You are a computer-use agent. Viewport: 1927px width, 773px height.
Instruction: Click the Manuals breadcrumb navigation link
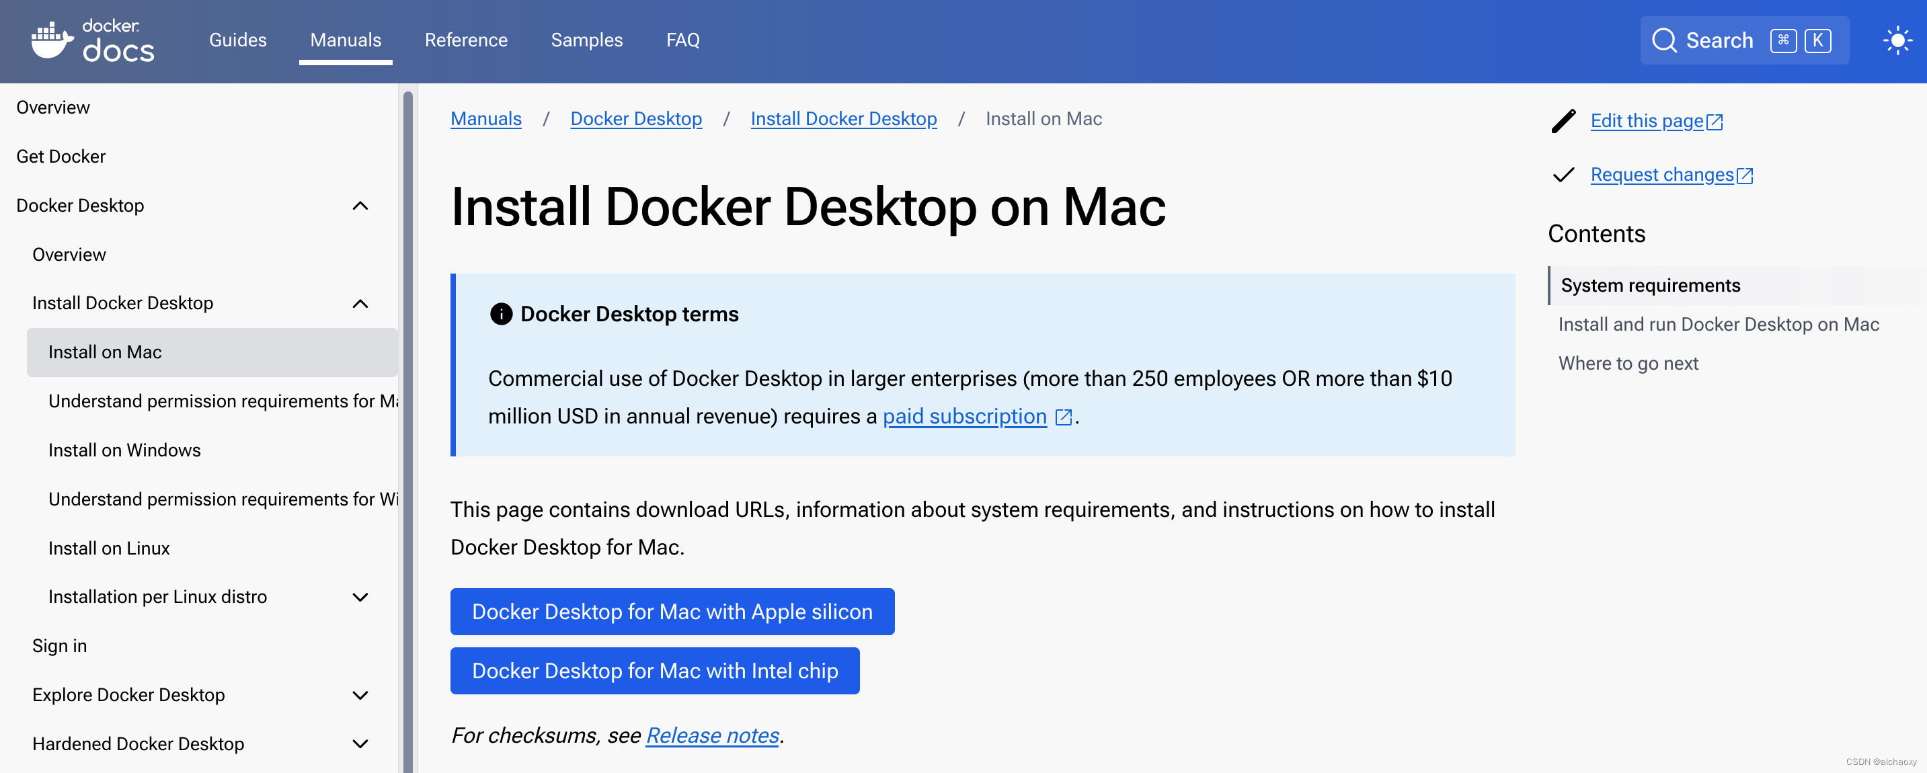(x=485, y=118)
